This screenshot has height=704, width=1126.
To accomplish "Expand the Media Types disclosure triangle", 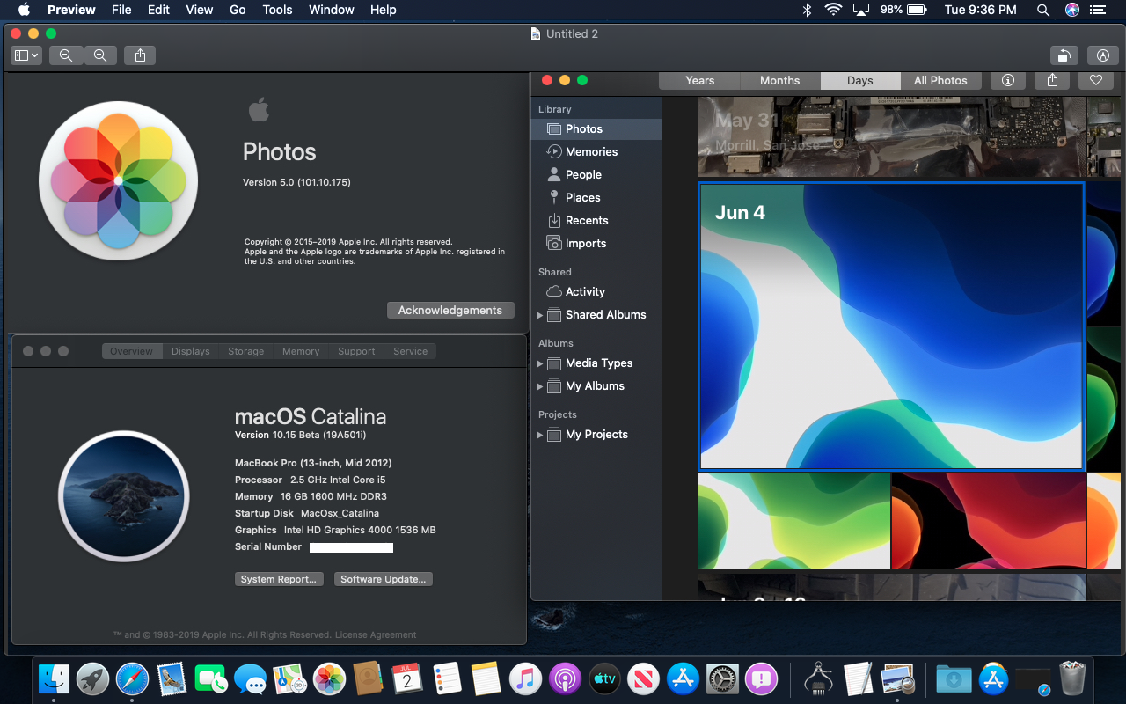I will point(539,363).
